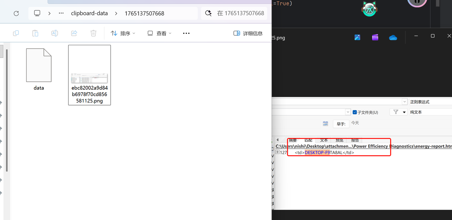Click the refresh icon in File Explorer
The width and height of the screenshot is (452, 220).
[16, 13]
